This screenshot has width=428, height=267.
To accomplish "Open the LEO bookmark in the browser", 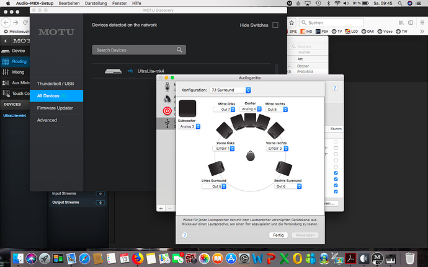I will point(352,32).
